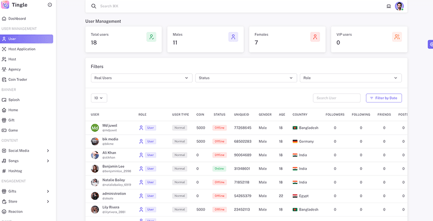Click Natalie Bailey's avatar
The image size is (433, 221).
(95, 182)
